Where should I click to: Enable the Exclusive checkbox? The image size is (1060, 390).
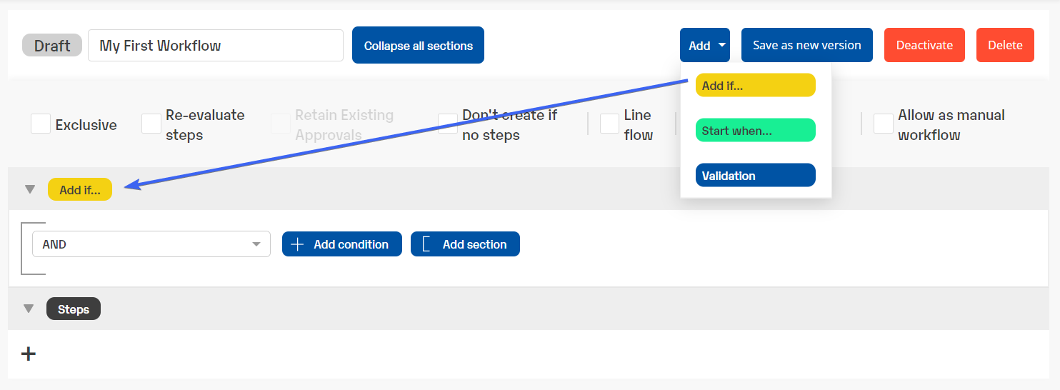[41, 124]
